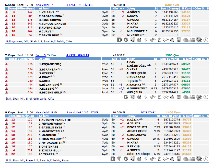The height and width of the screenshot is (167, 213).
Task: Open the Kisa Vadeli_7 link
Action: pyautogui.click(x=44, y=5)
